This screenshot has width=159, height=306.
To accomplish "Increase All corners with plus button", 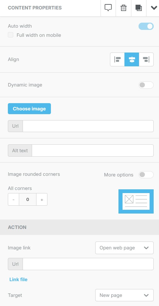I will 42,199.
